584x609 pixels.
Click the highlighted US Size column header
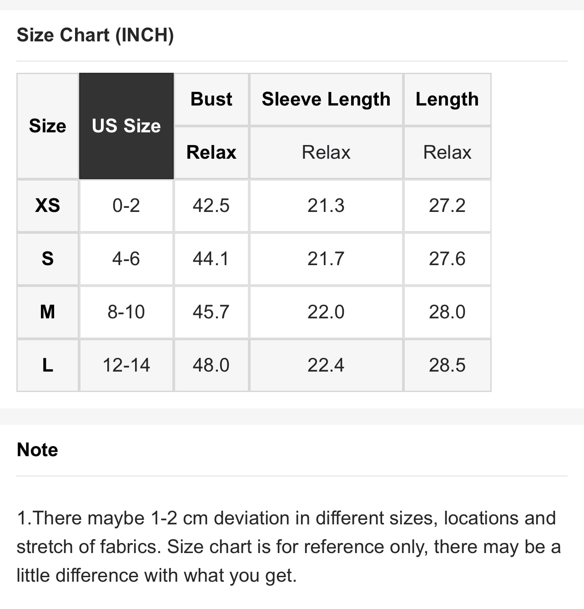pos(126,126)
